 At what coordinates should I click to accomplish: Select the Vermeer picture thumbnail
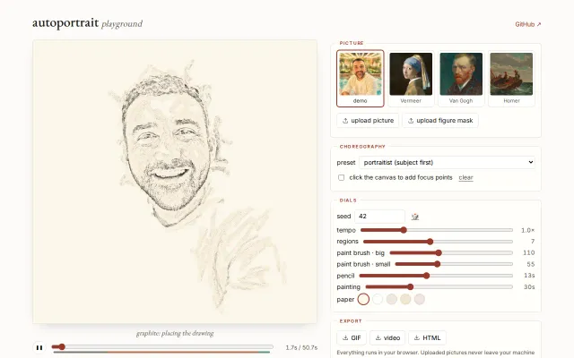tap(411, 79)
